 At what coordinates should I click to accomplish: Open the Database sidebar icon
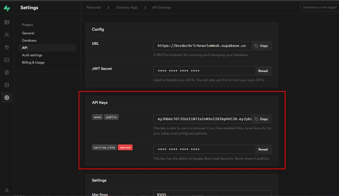[7, 85]
